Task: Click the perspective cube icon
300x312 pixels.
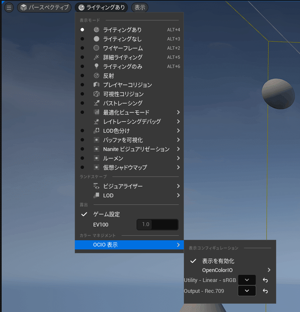Action: coord(23,8)
